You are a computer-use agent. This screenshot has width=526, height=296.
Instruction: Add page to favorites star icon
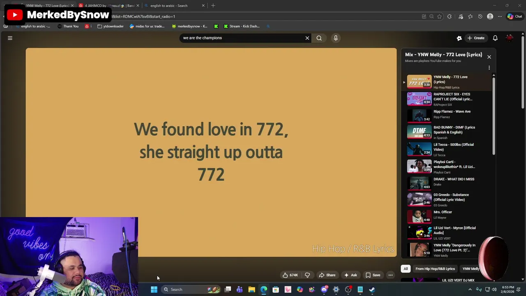point(439,16)
